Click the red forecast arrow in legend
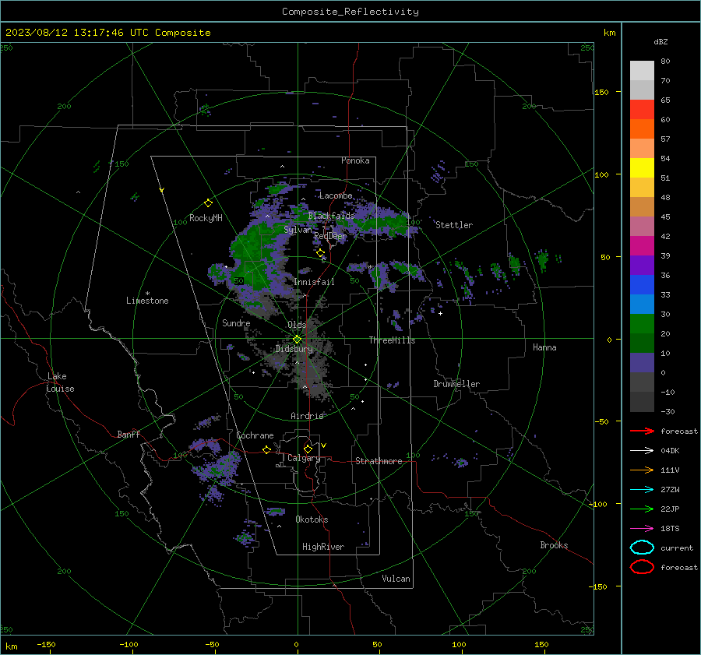The image size is (701, 655). [642, 431]
